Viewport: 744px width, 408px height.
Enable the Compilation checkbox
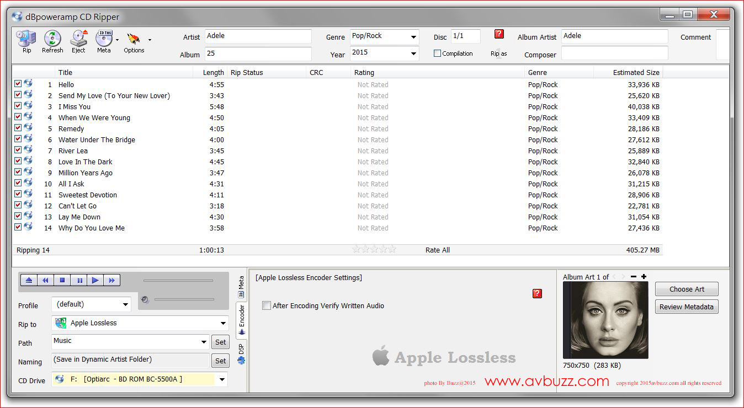[x=438, y=53]
